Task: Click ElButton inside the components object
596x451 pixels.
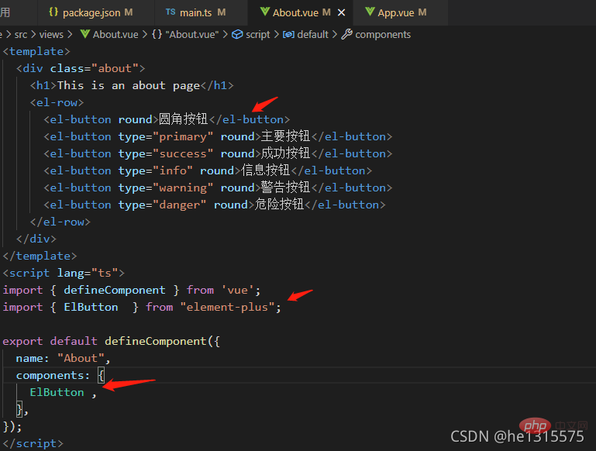Action: 57,392
